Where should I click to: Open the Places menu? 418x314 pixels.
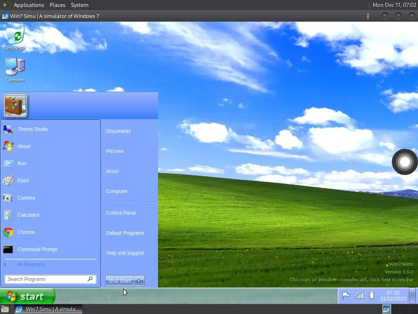point(57,5)
